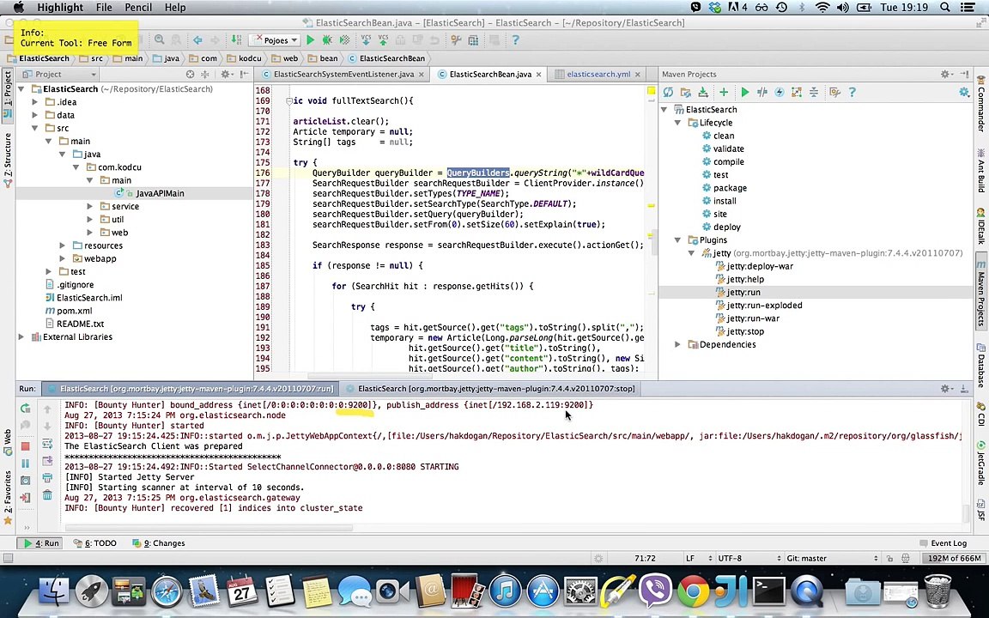Open the 6: TODO tool window tab
The width and height of the screenshot is (989, 618).
[95, 543]
